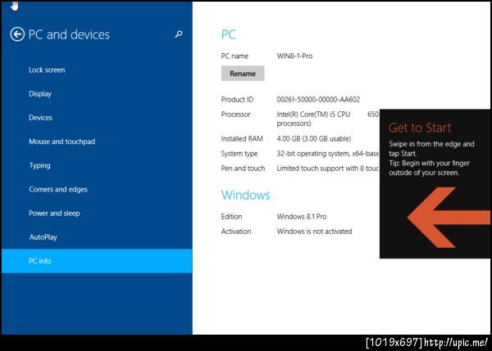Screen dimensions: 492x351
Task: Click the PC name value WIN8-1-Pro
Action: coord(294,56)
